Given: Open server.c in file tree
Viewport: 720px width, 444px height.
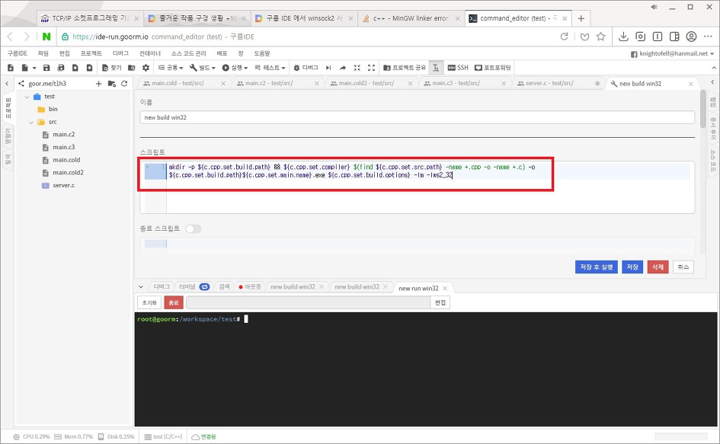Looking at the screenshot, I should pyautogui.click(x=63, y=186).
